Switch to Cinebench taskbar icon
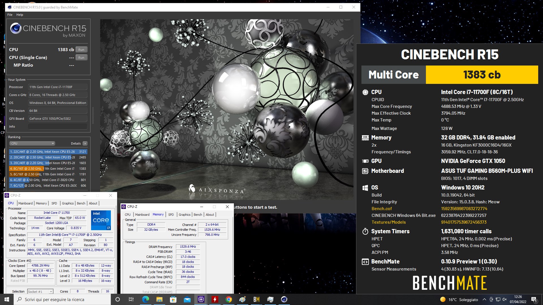The height and width of the screenshot is (305, 543). (284, 299)
